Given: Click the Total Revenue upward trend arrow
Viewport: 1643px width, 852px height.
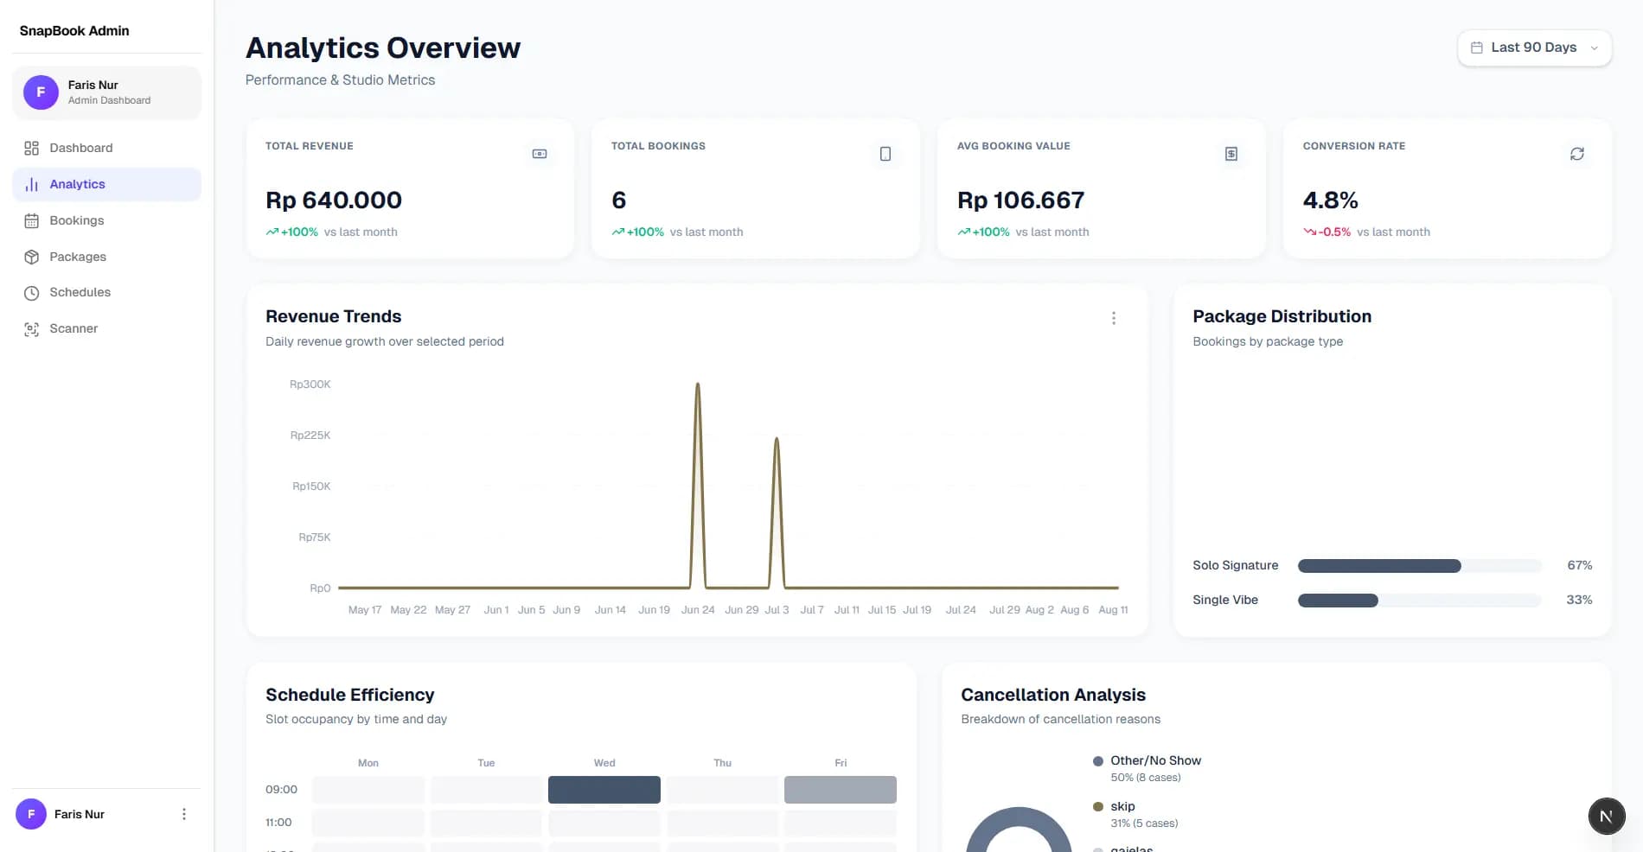Looking at the screenshot, I should click(x=272, y=232).
